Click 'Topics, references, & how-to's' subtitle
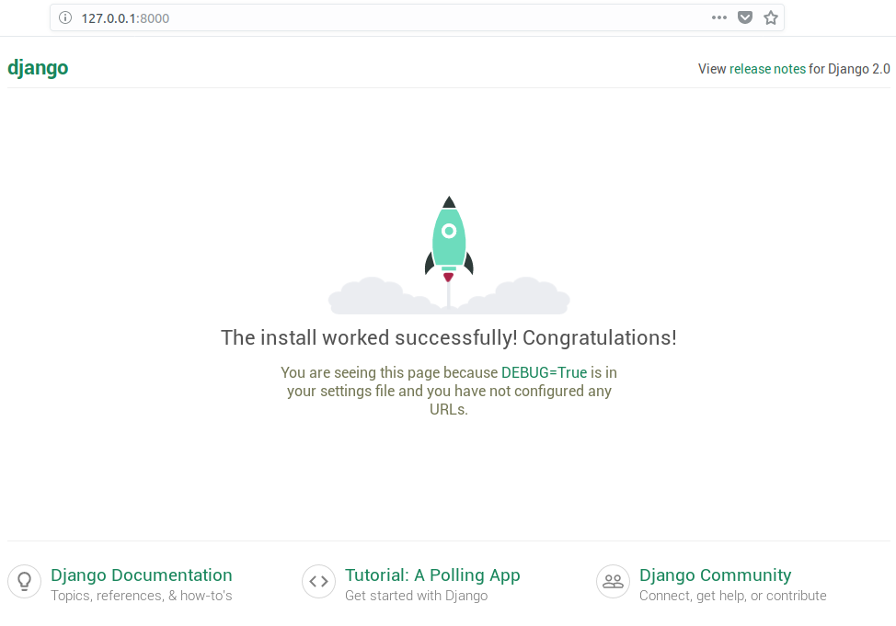Viewport: 896px width, 626px height. 142,596
